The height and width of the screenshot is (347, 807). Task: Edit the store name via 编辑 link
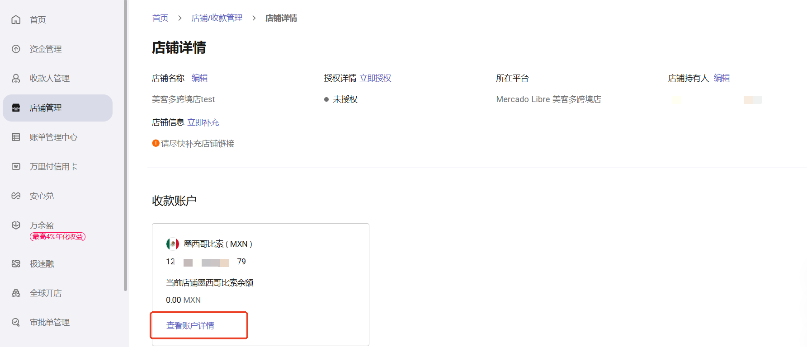coord(199,78)
